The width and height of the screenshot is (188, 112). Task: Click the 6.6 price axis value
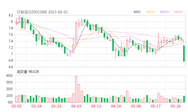point(11,67)
